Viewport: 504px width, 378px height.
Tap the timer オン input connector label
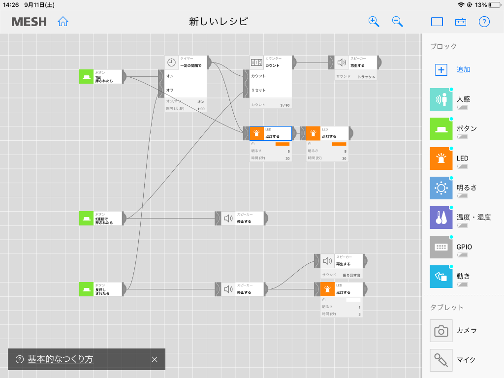coord(170,76)
